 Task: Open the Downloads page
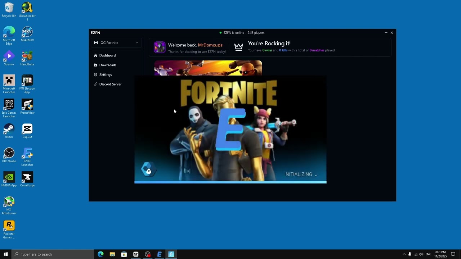click(x=105, y=65)
